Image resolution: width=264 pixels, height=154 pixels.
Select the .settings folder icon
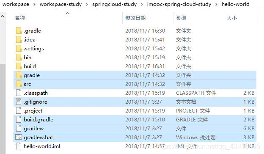click(x=19, y=49)
